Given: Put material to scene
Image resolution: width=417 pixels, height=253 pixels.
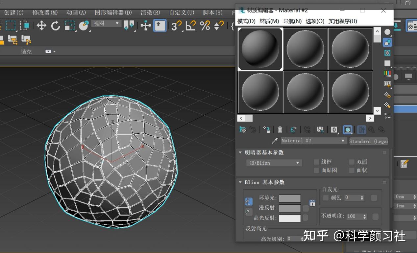Looking at the screenshot, I should click(x=253, y=129).
